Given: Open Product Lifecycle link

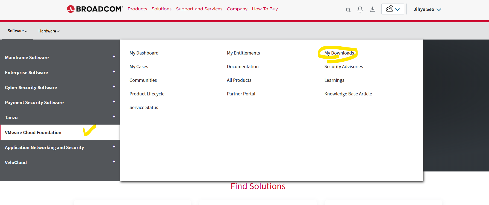Looking at the screenshot, I should (x=147, y=94).
